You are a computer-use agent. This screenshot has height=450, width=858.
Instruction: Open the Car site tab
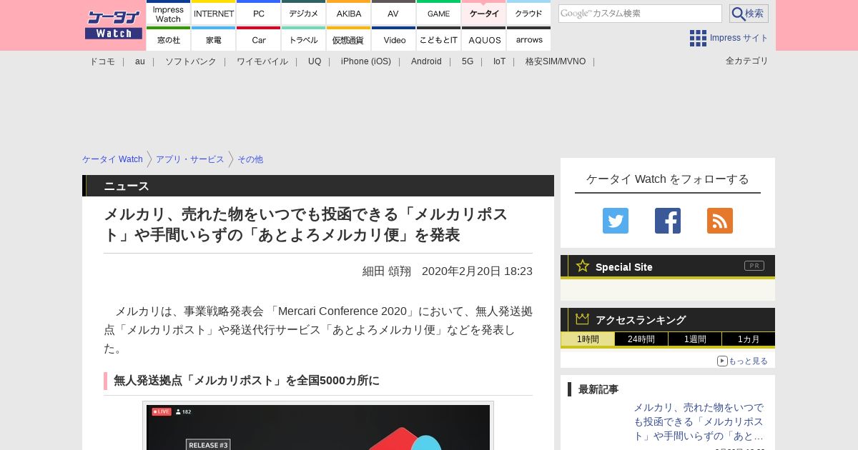(x=259, y=39)
